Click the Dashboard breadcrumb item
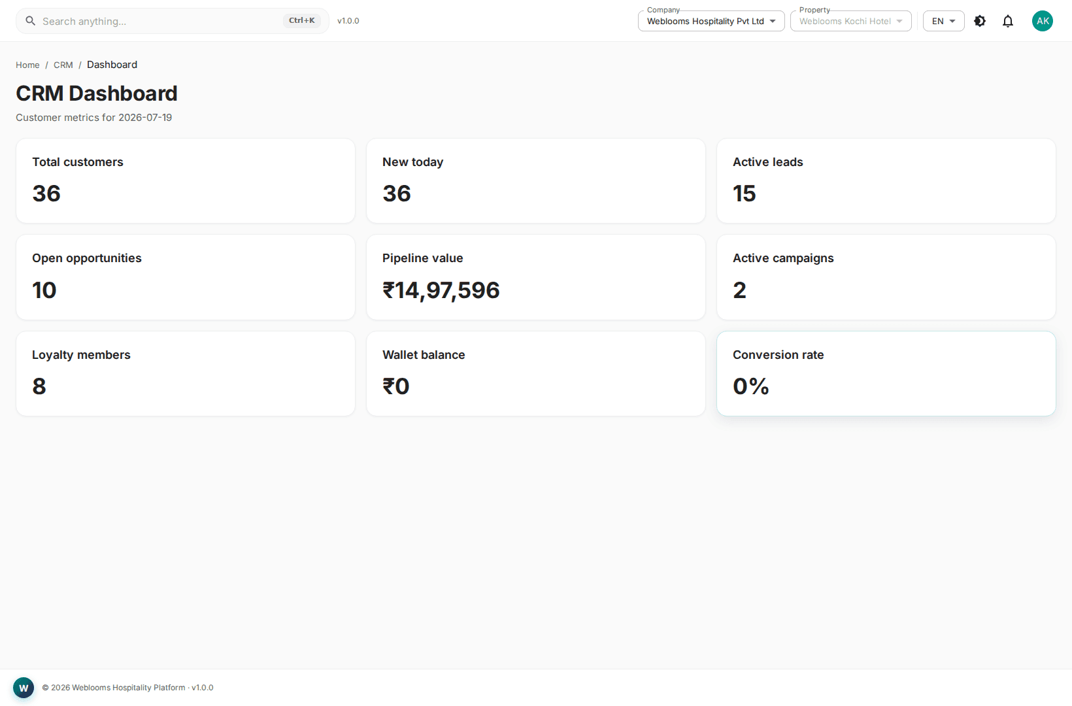The height and width of the screenshot is (706, 1072). (x=112, y=65)
